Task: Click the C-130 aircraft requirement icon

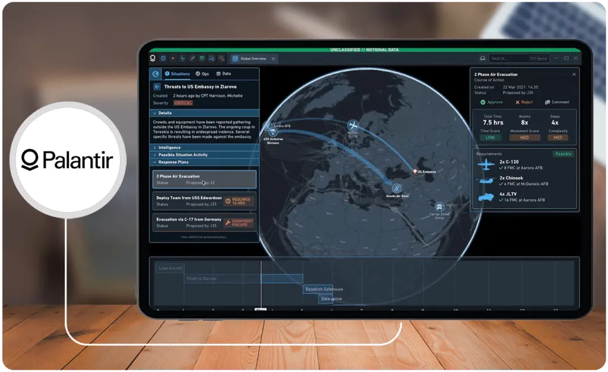Action: click(486, 165)
